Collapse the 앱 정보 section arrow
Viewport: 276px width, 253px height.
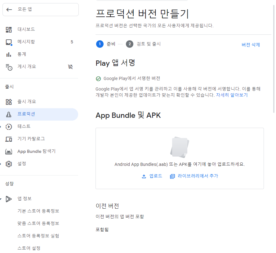(1, 199)
